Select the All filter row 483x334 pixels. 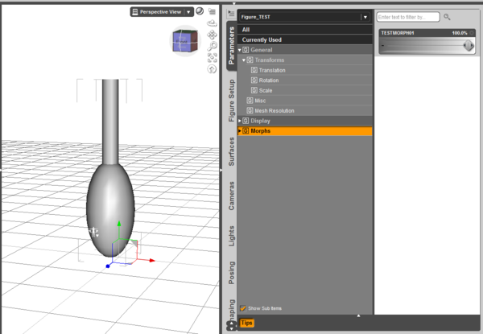click(305, 30)
